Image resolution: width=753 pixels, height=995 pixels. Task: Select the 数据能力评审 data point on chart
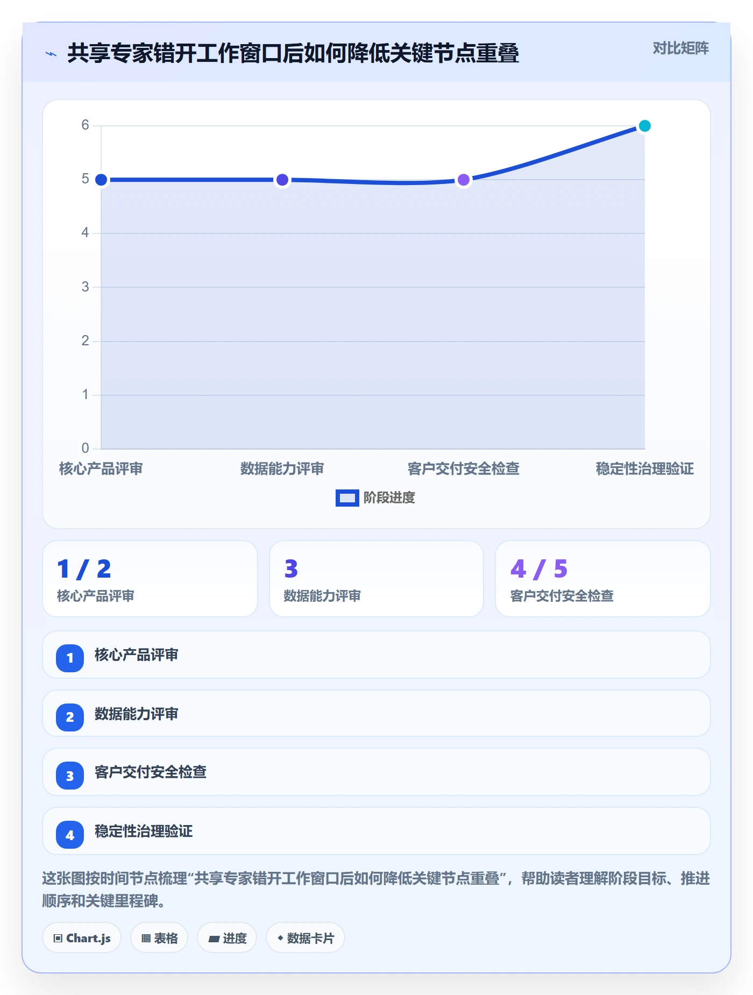pyautogui.click(x=282, y=180)
